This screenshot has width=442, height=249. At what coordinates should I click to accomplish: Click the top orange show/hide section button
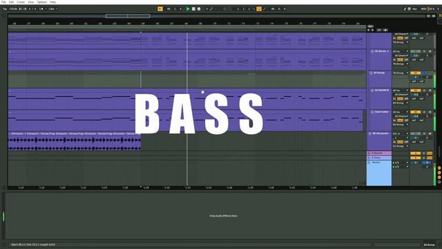coord(439,168)
